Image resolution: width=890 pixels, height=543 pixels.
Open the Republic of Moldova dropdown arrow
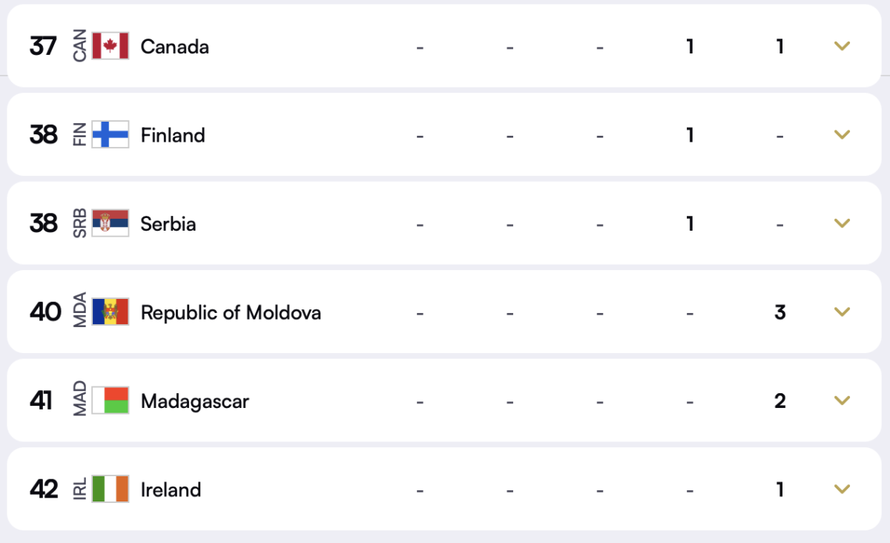841,312
